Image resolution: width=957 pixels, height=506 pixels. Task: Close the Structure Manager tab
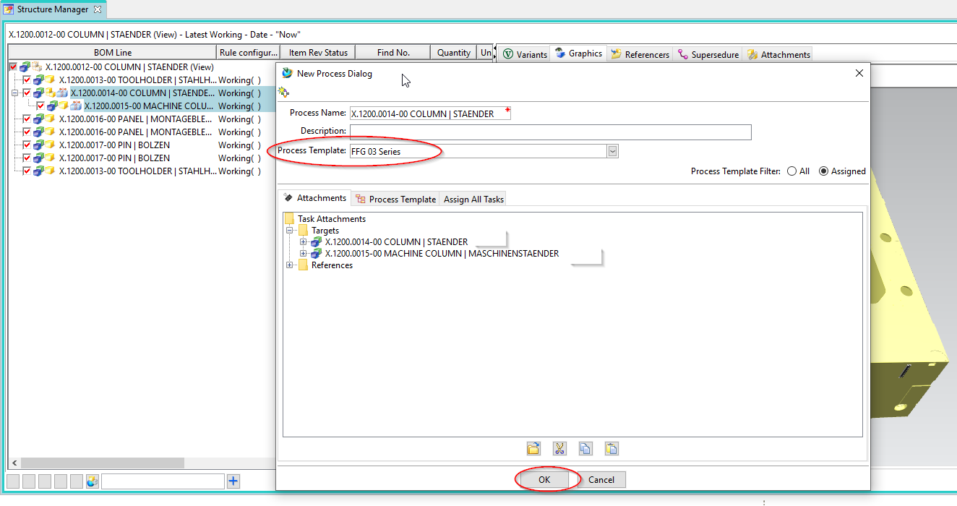pos(98,9)
